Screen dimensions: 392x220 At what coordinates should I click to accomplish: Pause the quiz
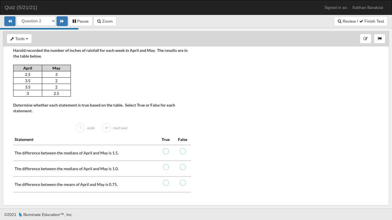(x=80, y=21)
